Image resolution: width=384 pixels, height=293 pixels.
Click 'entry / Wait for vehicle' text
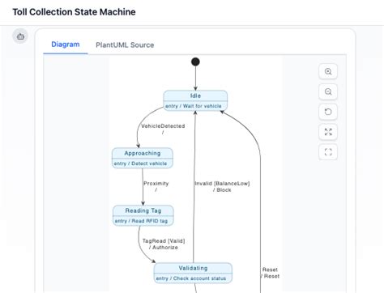[x=194, y=106]
